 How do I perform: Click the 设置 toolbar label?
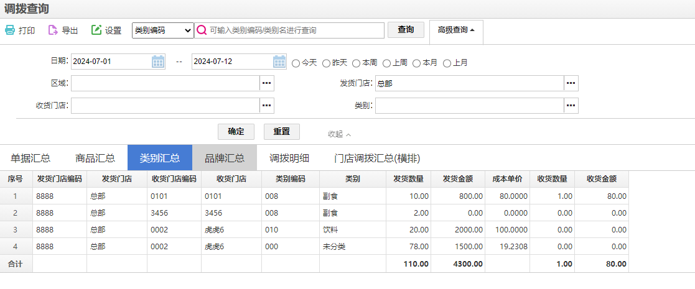coord(113,30)
